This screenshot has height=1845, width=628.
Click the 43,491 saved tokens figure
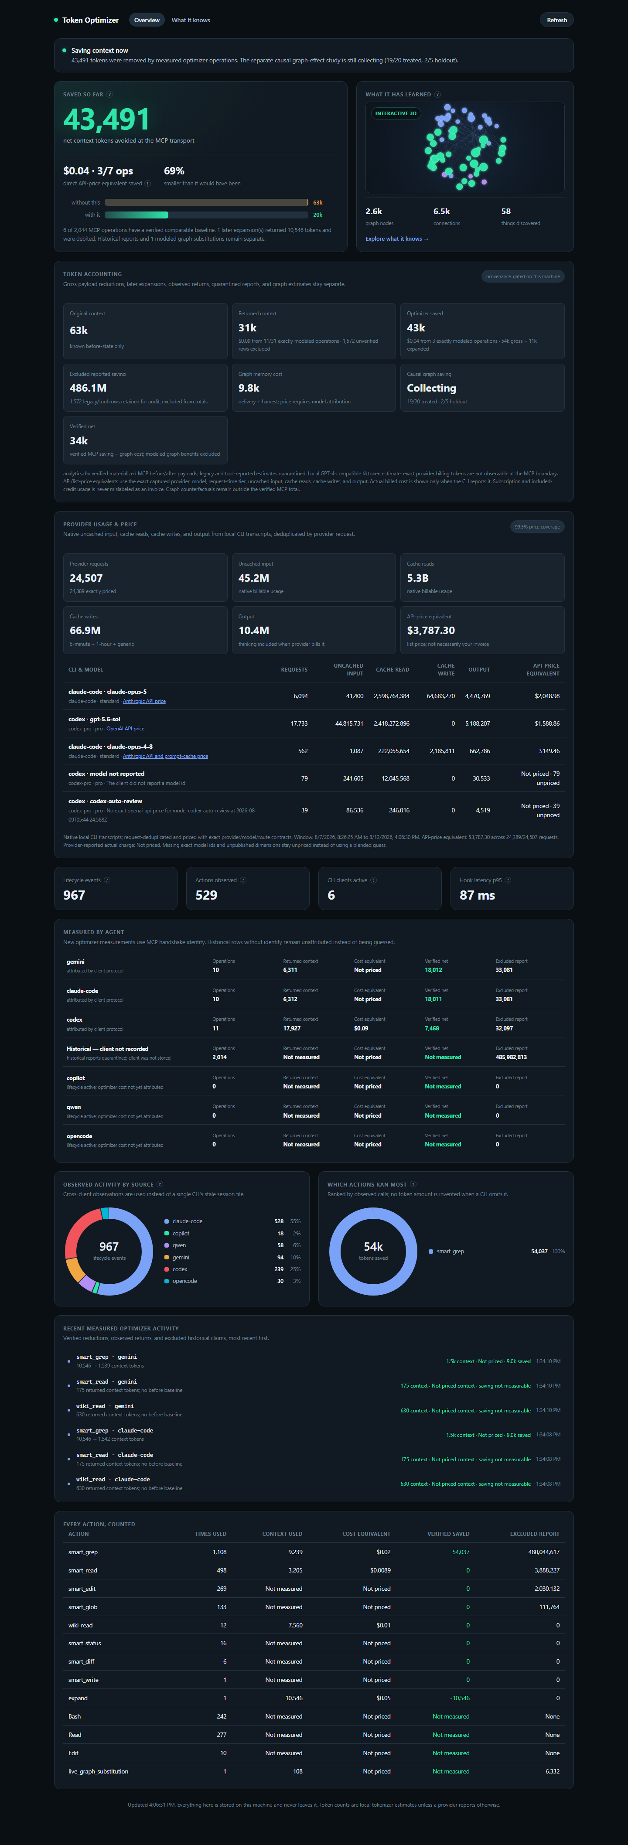[x=107, y=119]
